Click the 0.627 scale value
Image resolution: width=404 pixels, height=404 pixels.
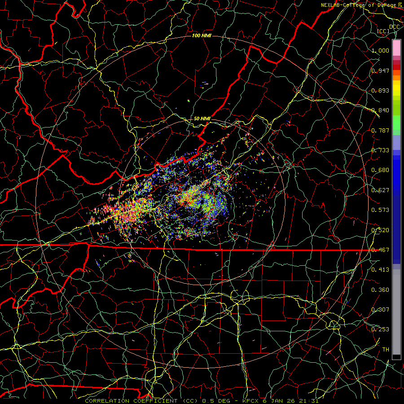click(x=380, y=190)
